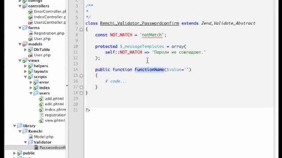The width and height of the screenshot is (282, 158).
Task: Click the index folder icon
Action: click(x=36, y=88)
